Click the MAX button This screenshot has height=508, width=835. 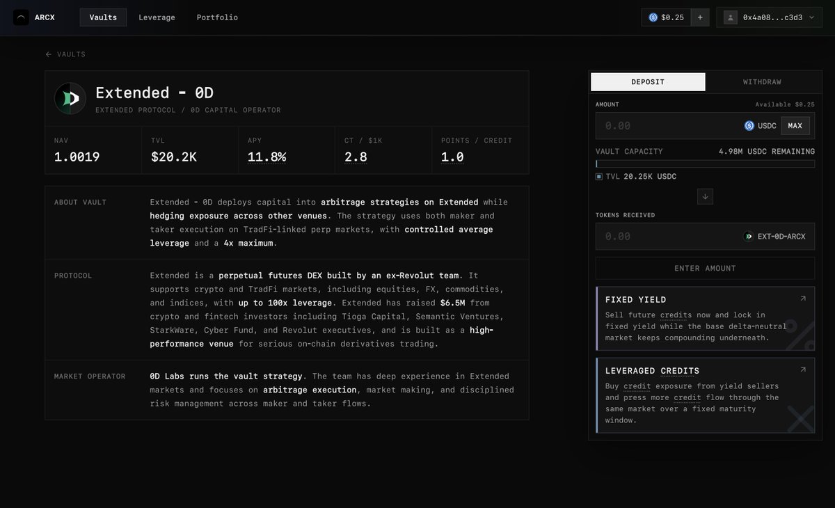[x=795, y=126]
